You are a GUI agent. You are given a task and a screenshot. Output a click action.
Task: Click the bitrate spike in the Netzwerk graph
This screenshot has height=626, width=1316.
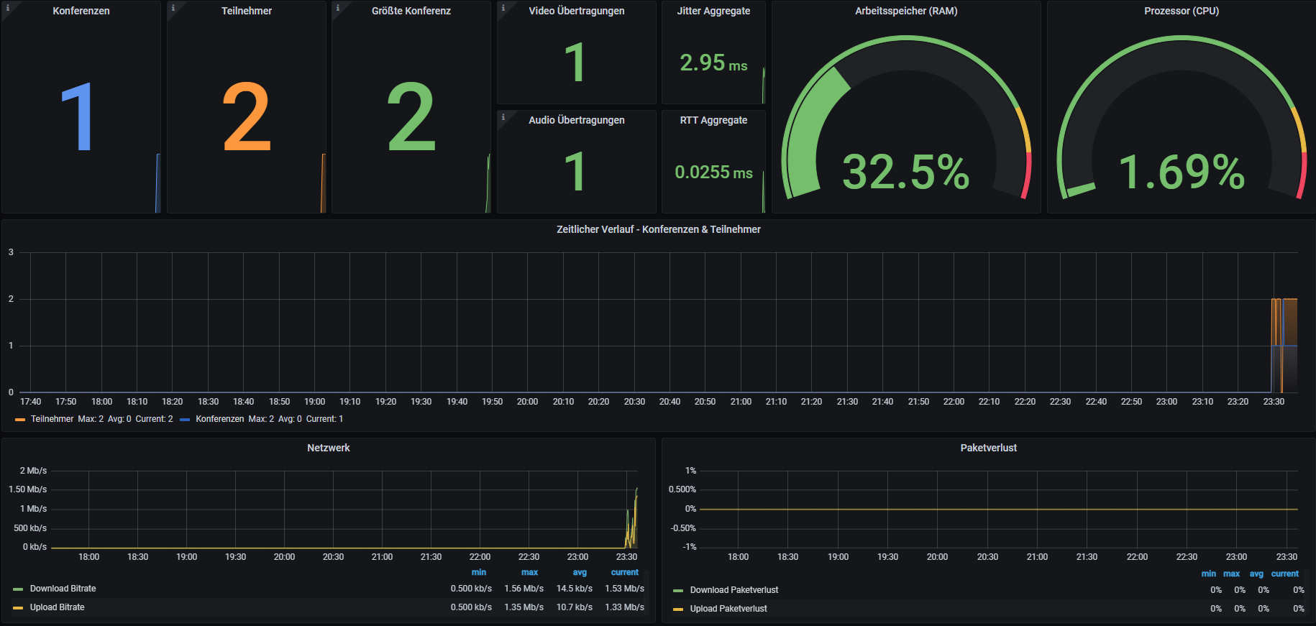click(x=632, y=519)
